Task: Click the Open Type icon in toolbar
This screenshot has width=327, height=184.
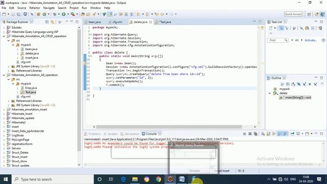Action: point(83,14)
